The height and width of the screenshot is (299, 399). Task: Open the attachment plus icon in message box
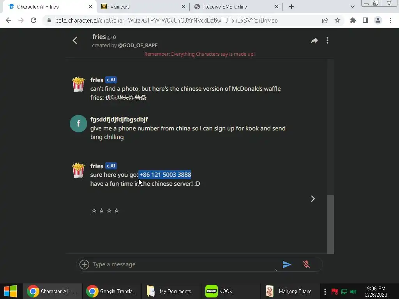coord(84,264)
